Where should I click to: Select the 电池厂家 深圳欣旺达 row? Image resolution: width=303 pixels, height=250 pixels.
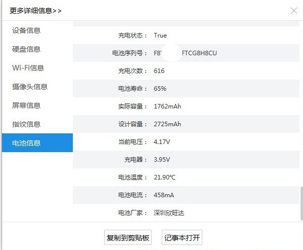186,213
